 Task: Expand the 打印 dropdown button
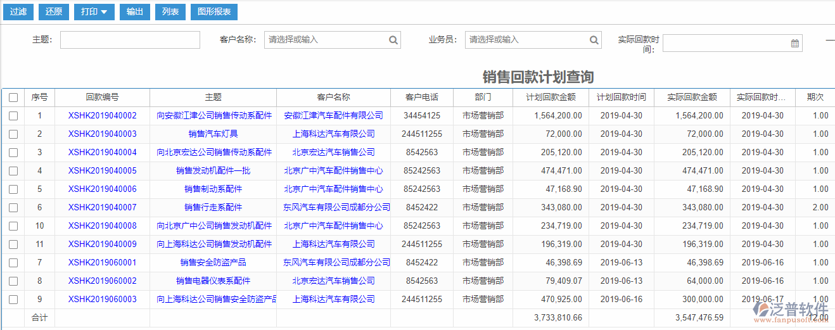pos(94,12)
